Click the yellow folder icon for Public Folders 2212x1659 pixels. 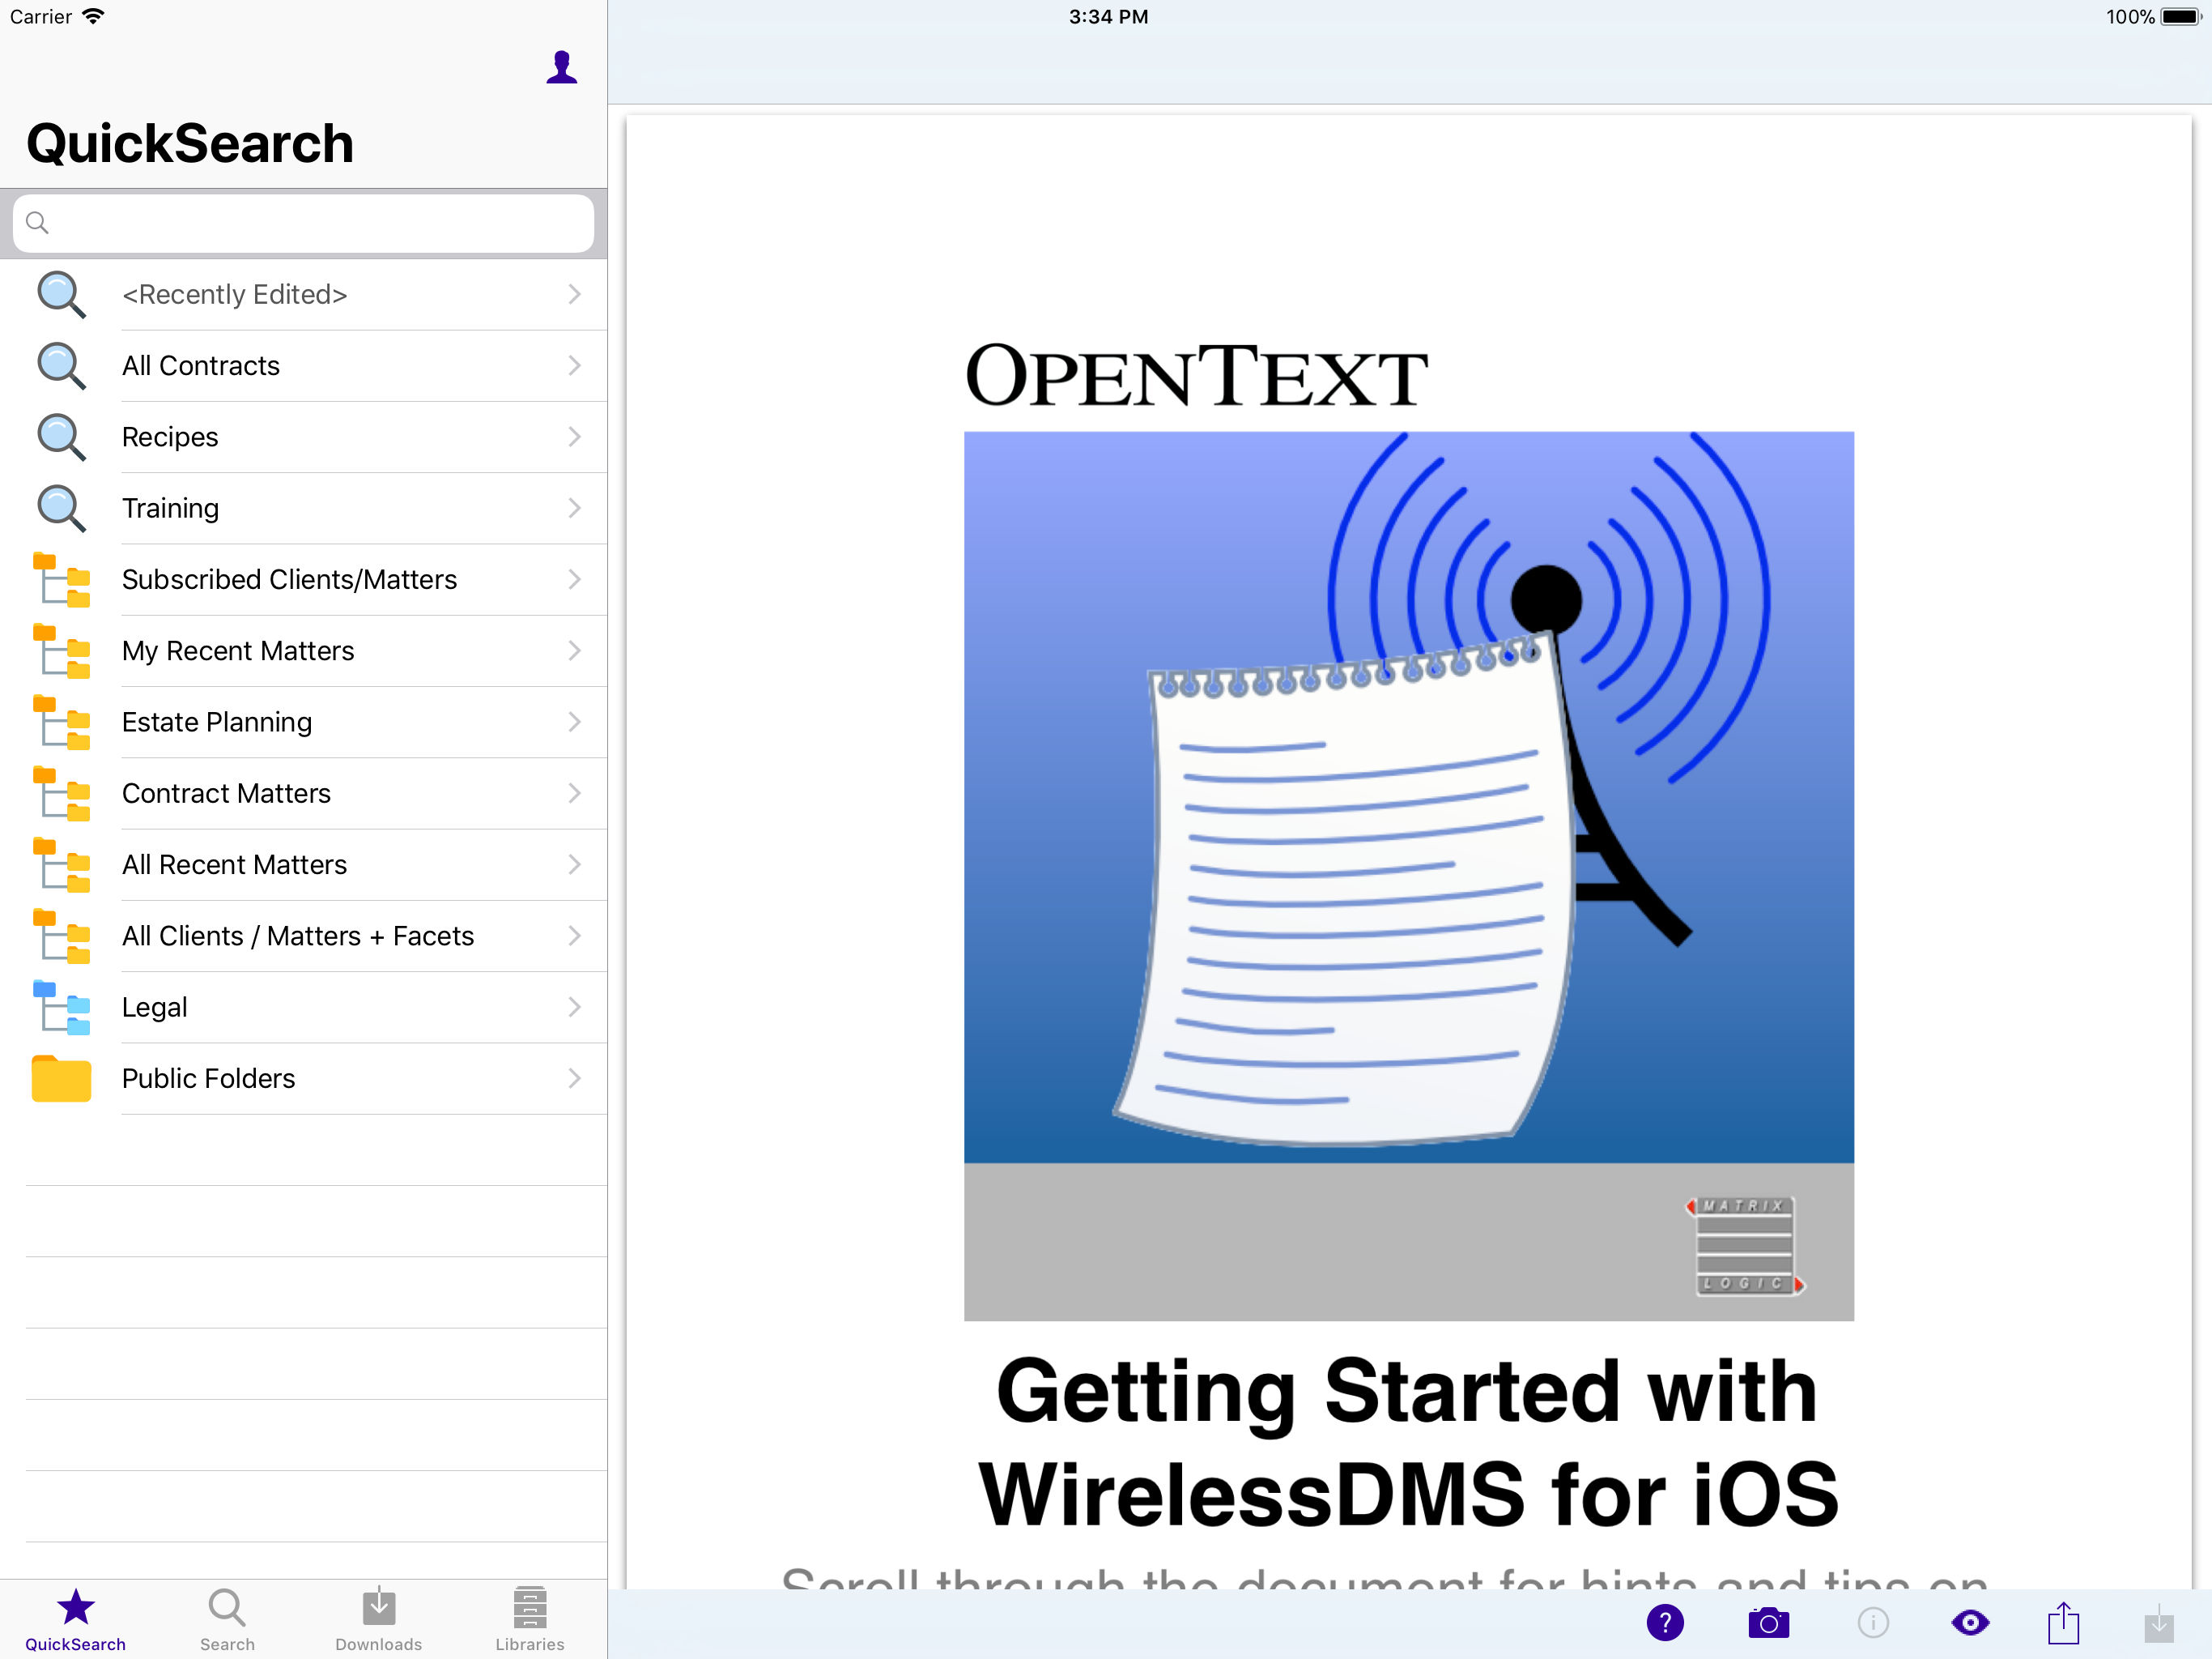coord(61,1077)
